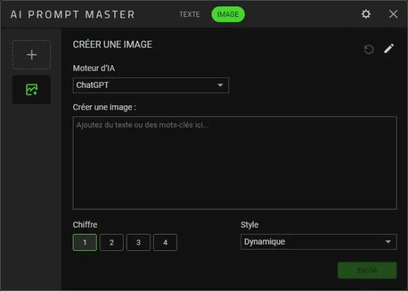The width and height of the screenshot is (408, 291).
Task: Open the settings gear icon
Action: pos(366,14)
